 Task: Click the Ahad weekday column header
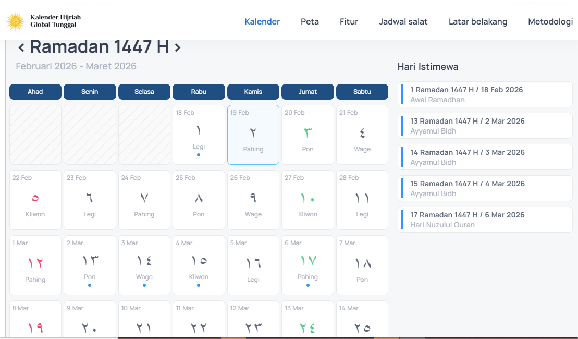click(x=35, y=92)
